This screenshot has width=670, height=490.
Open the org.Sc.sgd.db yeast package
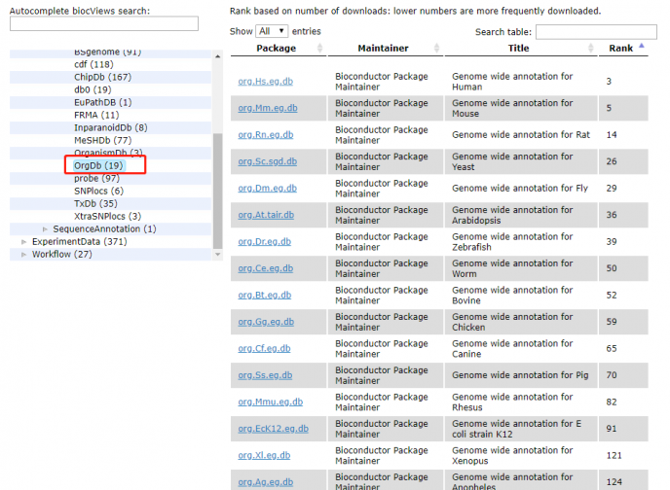267,161
